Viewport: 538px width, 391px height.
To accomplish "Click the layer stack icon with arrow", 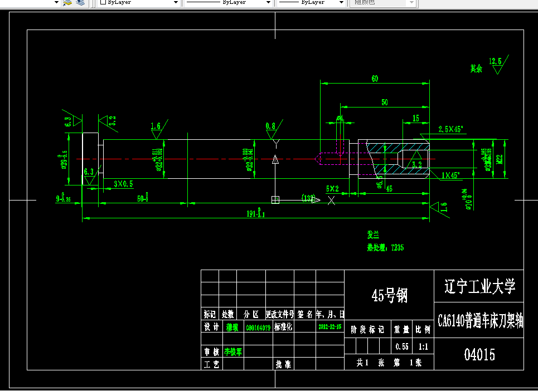I will pos(67,3).
